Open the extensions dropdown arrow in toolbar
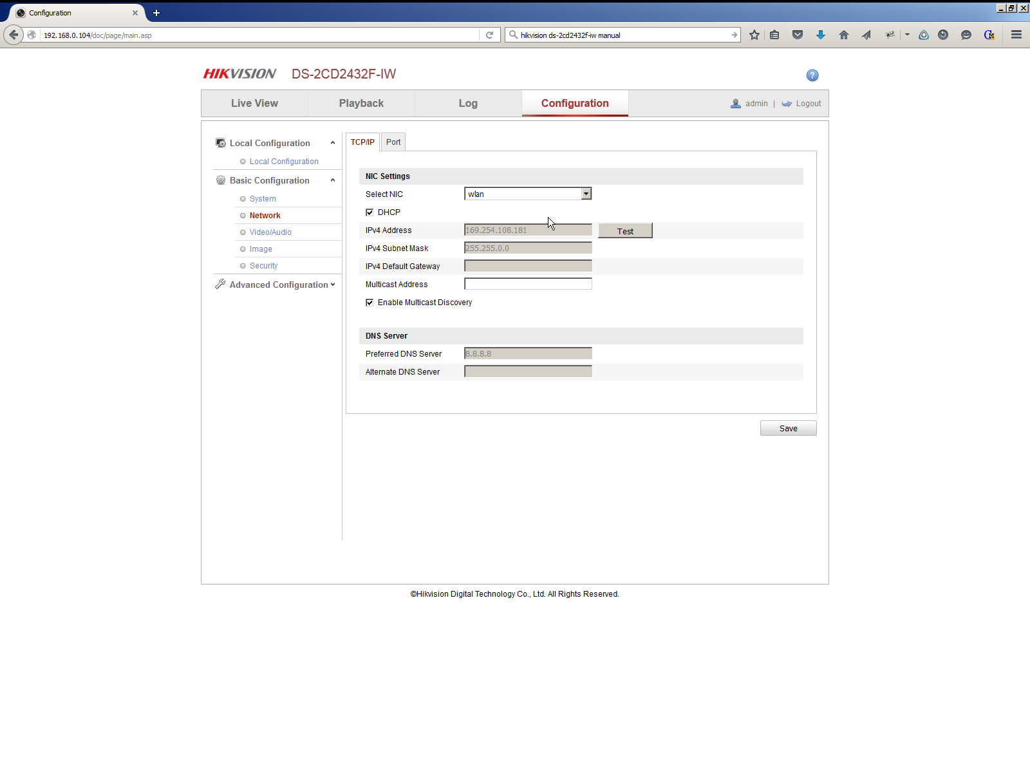1030x757 pixels. (x=907, y=35)
